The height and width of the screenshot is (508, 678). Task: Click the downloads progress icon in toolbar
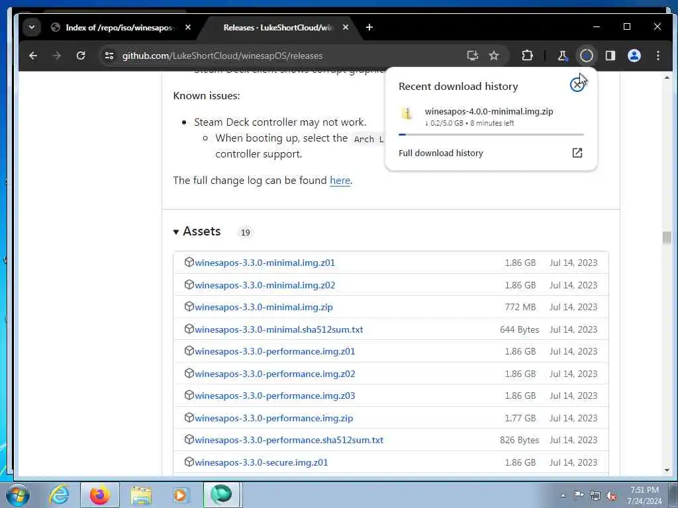587,56
